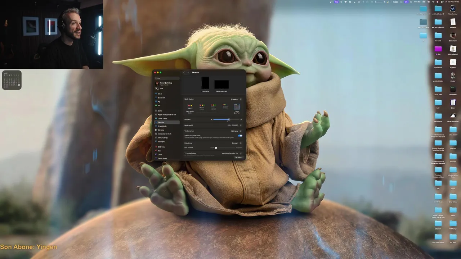Select the RM Konya desktop folder

click(453, 224)
